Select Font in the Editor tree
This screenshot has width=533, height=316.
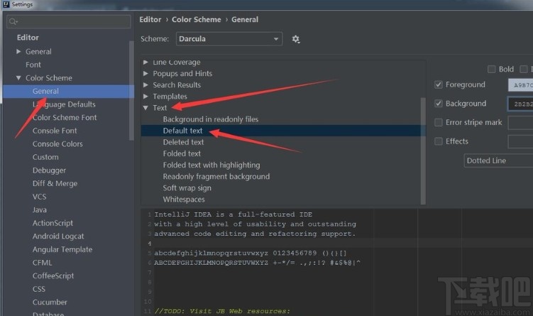point(33,65)
